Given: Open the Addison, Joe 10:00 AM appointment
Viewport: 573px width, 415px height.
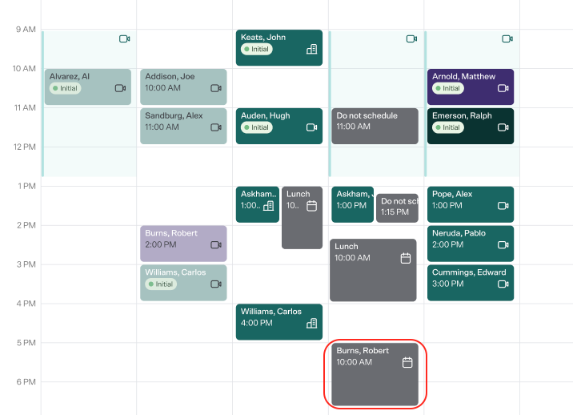Looking at the screenshot, I should 183,87.
